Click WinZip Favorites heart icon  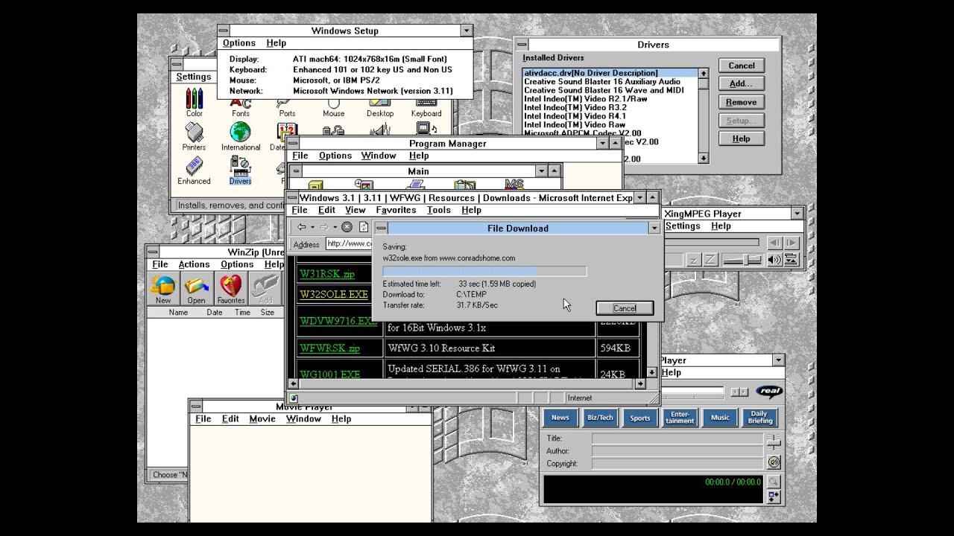[x=231, y=289]
